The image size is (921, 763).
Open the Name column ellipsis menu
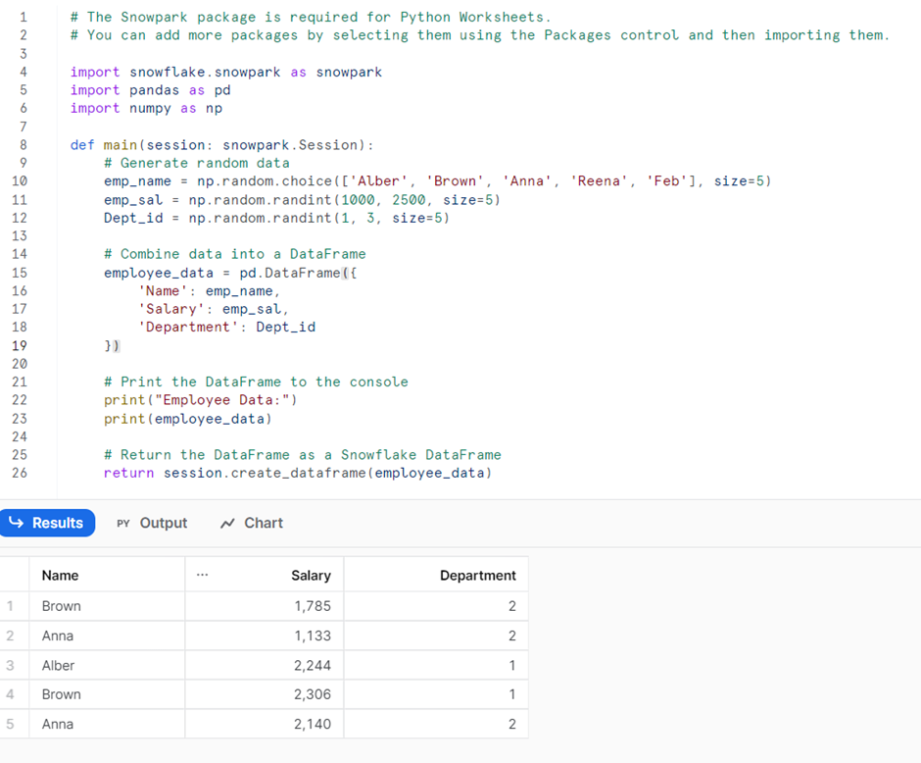tap(202, 575)
